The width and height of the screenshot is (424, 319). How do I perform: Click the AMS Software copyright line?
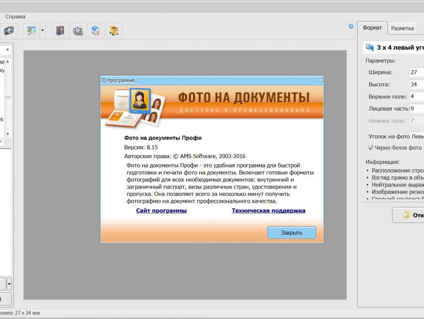(185, 156)
